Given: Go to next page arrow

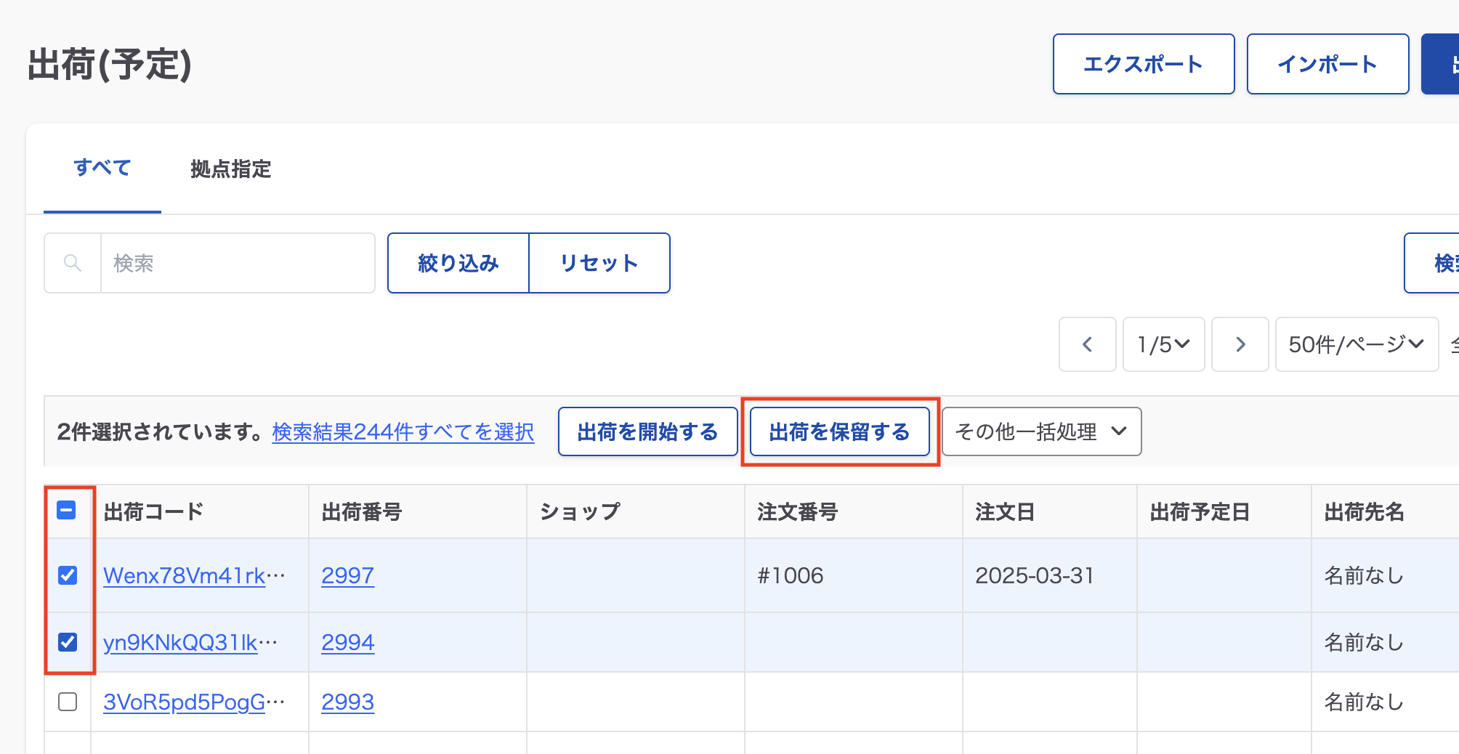Looking at the screenshot, I should click(x=1240, y=344).
